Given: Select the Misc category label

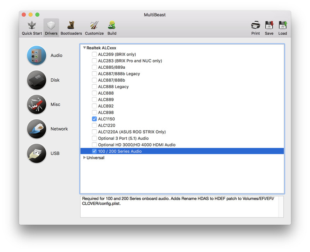Looking at the screenshot, I should (55, 104).
